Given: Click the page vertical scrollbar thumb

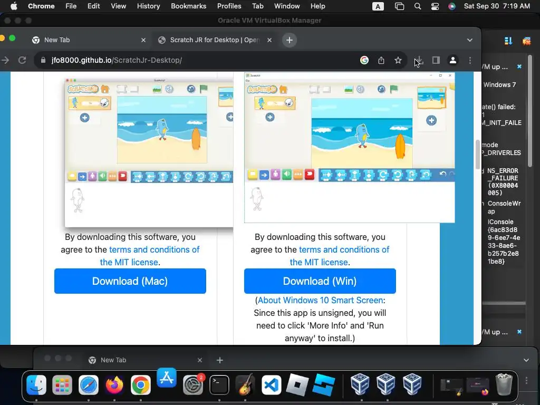Looking at the screenshot, I should [x=477, y=155].
